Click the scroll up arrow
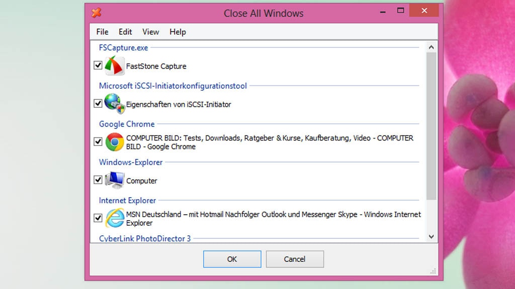 pyautogui.click(x=431, y=47)
